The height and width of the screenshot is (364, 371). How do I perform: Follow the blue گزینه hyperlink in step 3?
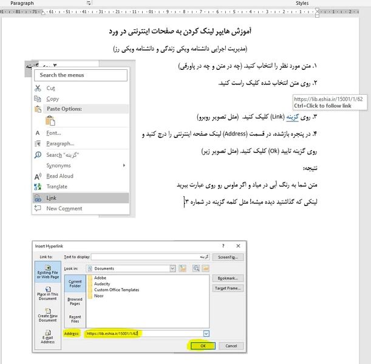tap(292, 117)
